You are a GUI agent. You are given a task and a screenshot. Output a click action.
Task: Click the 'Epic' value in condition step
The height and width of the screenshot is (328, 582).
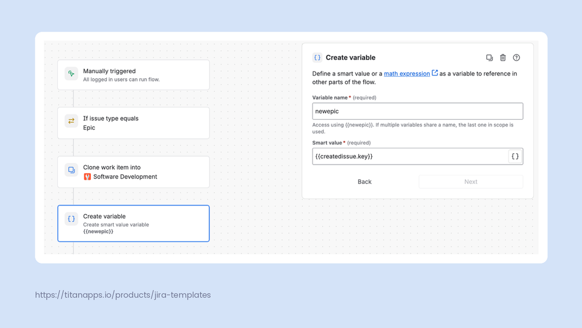pos(89,128)
